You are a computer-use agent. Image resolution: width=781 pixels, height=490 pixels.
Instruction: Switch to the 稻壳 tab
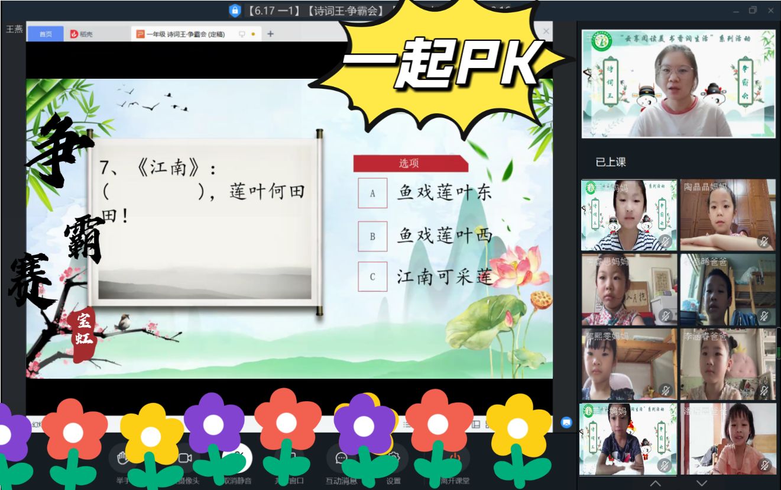[x=82, y=34]
